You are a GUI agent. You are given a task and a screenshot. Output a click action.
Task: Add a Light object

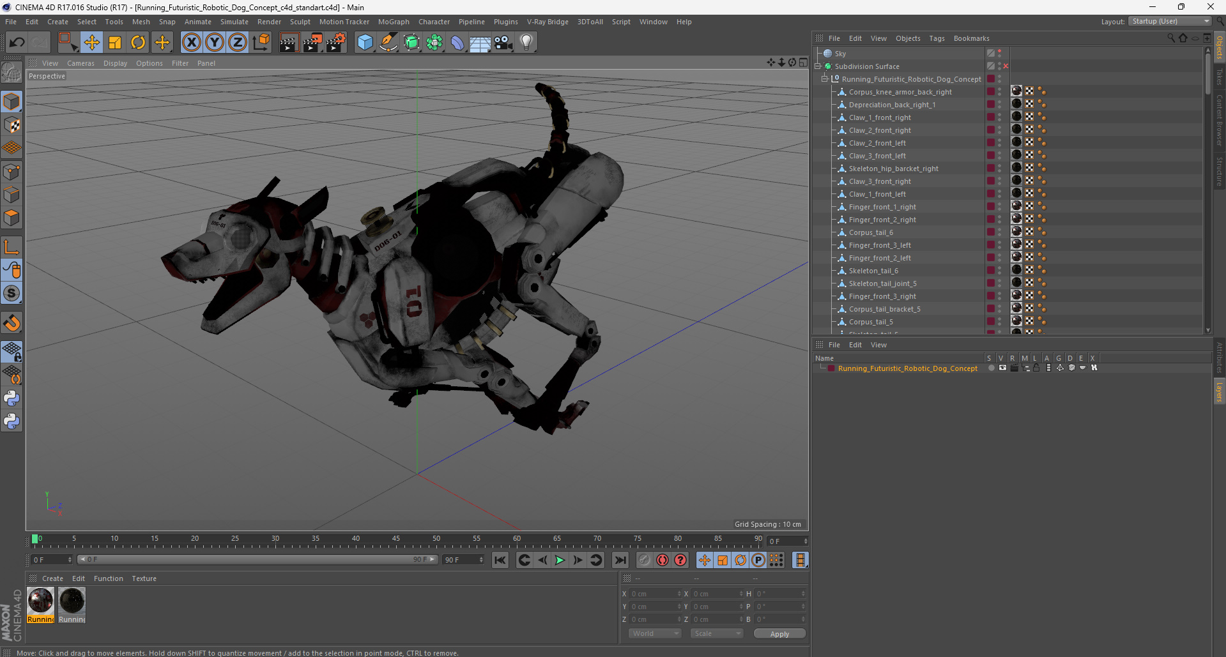coord(526,43)
